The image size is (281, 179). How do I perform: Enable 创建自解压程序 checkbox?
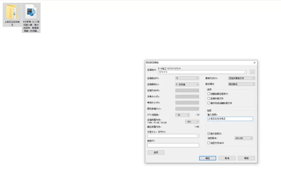(x=209, y=94)
